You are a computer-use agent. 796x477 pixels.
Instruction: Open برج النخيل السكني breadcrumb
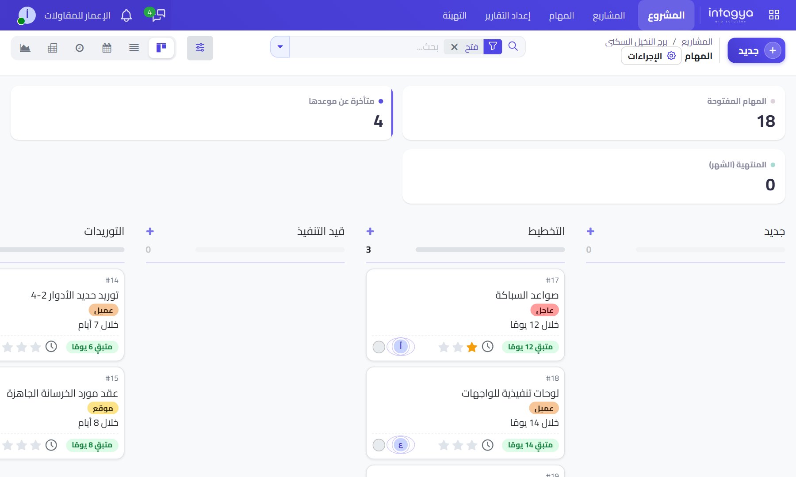[x=636, y=42]
